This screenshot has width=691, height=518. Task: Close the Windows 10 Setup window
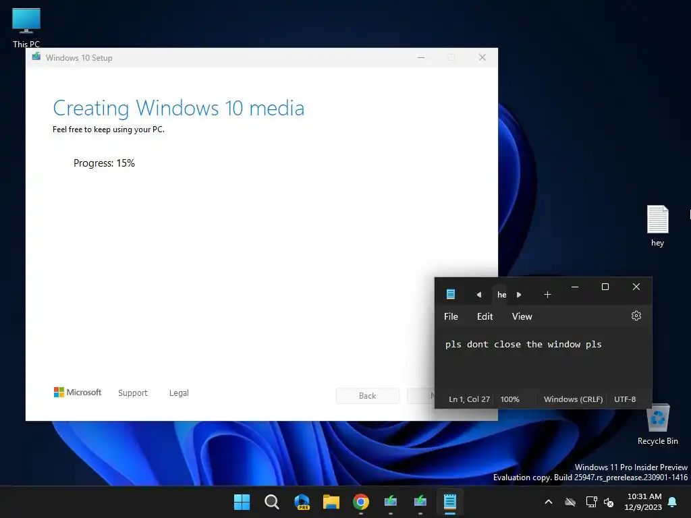click(x=482, y=58)
